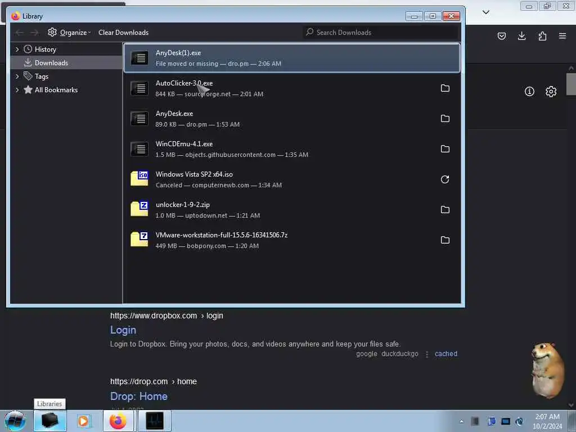Click the browser page vertical scrollbar thumb
Viewport: 576px width, 432px height.
point(571,84)
